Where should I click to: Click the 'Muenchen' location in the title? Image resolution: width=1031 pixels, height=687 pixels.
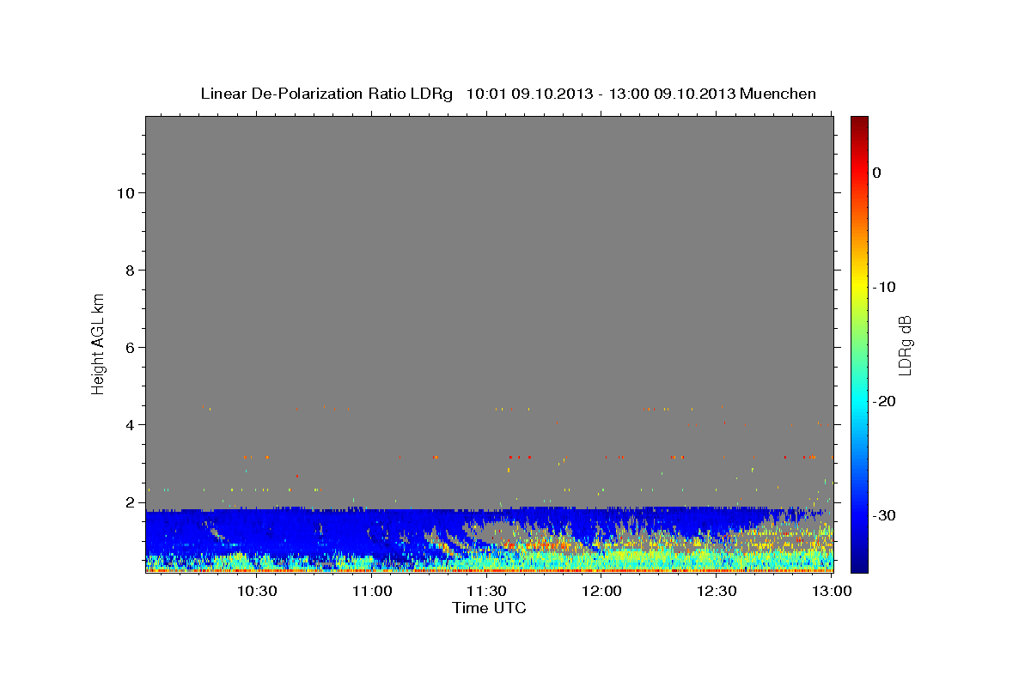[779, 94]
